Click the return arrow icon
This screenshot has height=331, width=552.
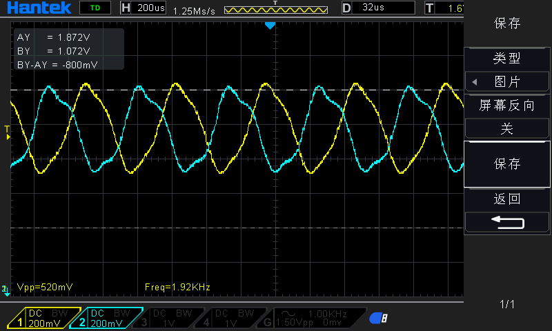click(x=507, y=222)
